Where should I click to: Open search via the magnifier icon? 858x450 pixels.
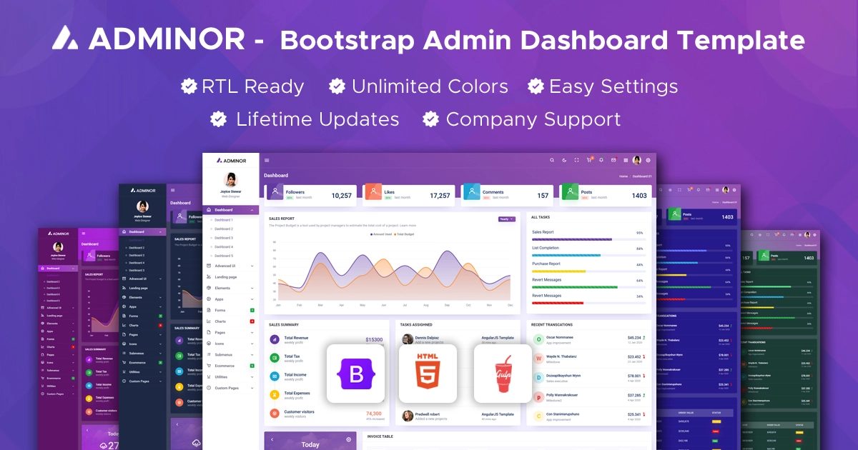point(552,160)
